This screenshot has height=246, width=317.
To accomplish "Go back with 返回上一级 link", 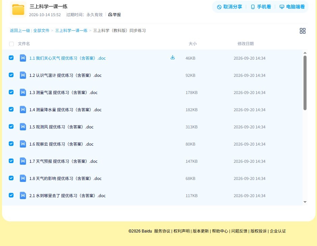I will [x=20, y=31].
